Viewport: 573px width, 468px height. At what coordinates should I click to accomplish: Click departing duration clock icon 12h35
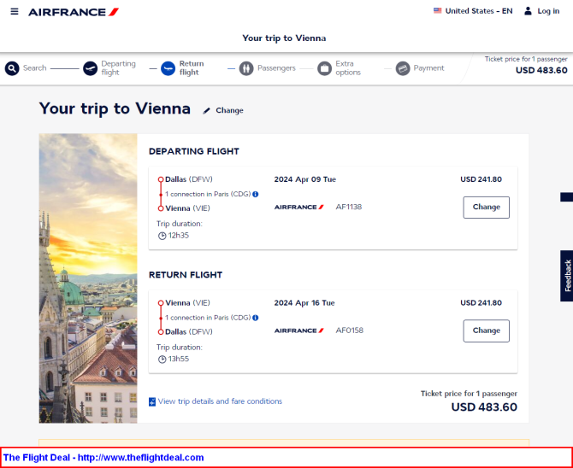tap(162, 236)
